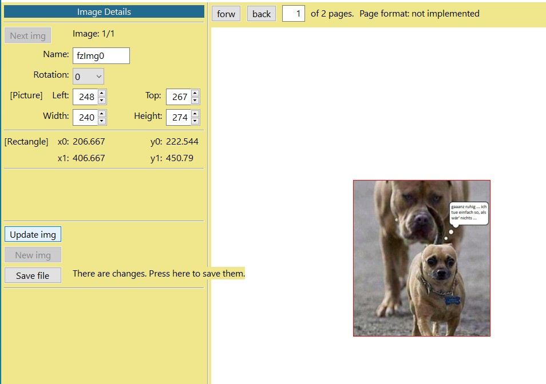
Task: Click inside the Name field showing fzImg0
Action: coord(101,55)
